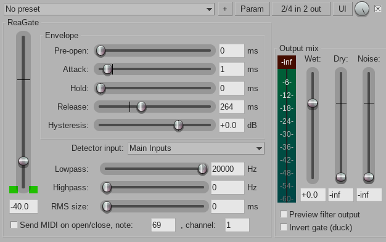Viewport: 386px width, 242px height.
Task: Click the RMS size slider handle
Action: [107, 206]
